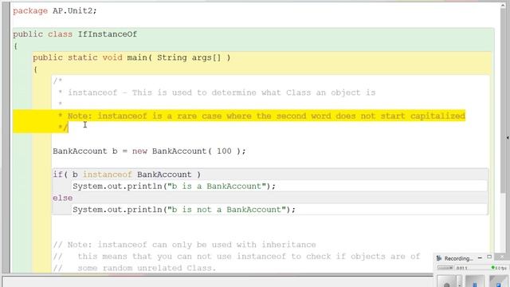Maximize the Recording widget window

[x=489, y=257]
